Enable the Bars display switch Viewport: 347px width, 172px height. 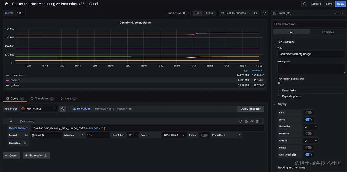coord(309,112)
